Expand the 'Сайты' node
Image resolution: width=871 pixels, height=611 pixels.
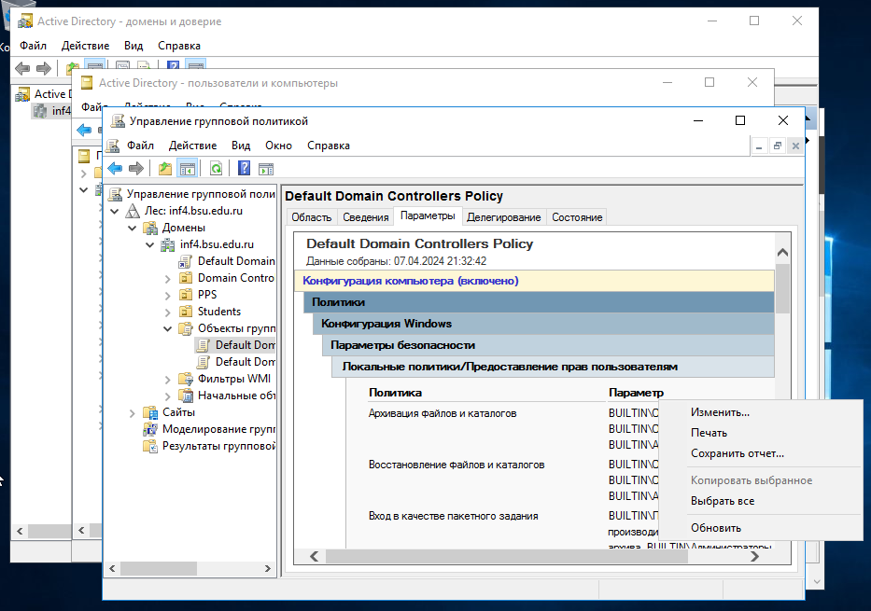point(133,413)
